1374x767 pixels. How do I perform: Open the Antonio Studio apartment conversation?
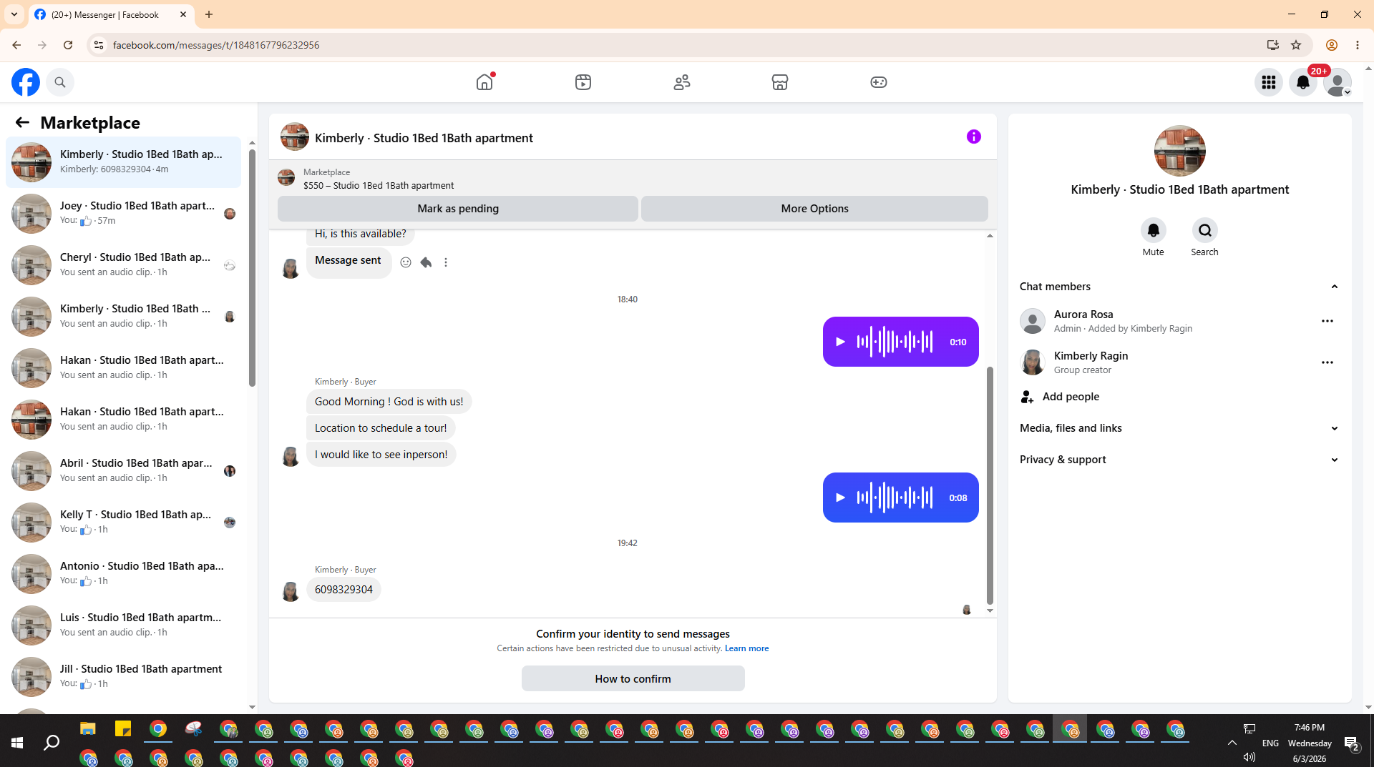(124, 574)
